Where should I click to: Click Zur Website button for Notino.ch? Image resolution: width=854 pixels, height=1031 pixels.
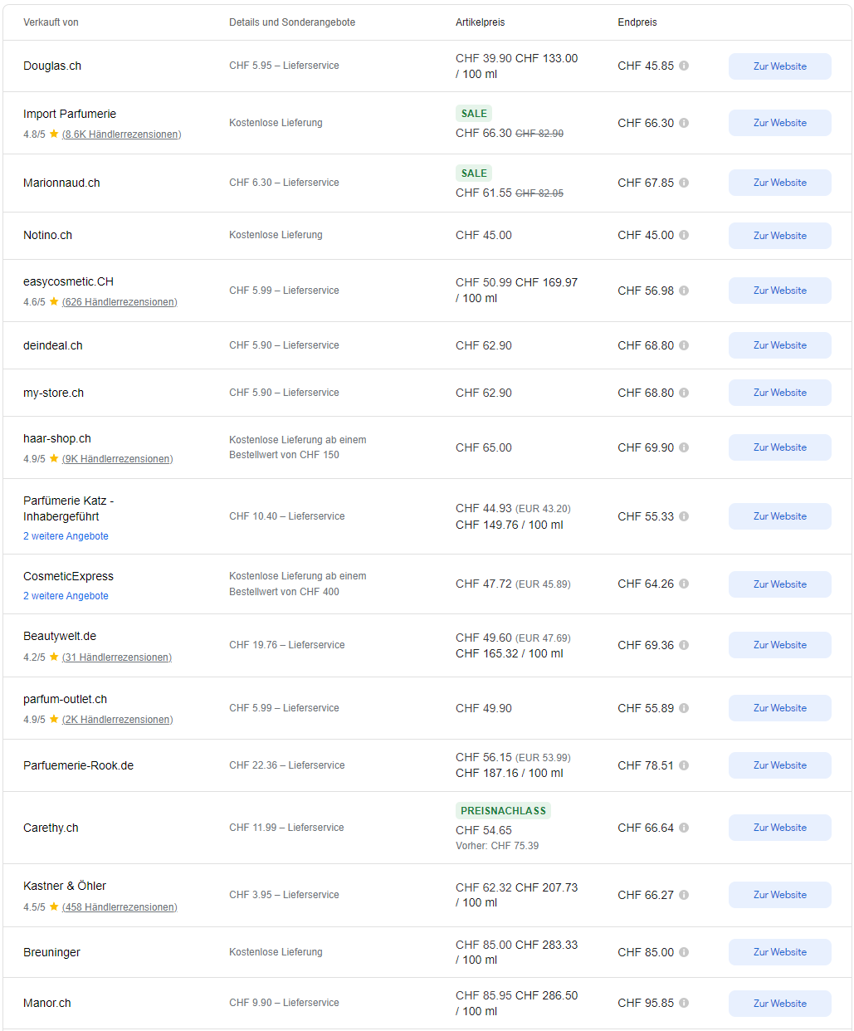tap(779, 236)
